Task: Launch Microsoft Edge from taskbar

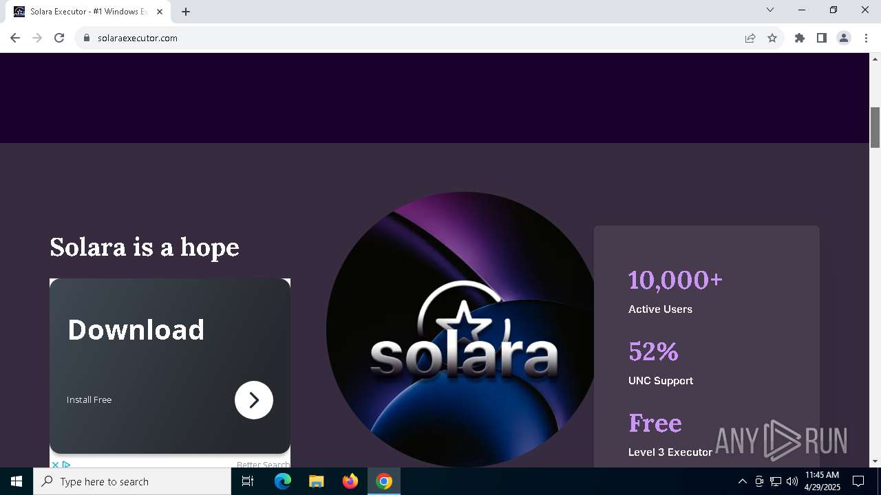Action: [x=283, y=481]
